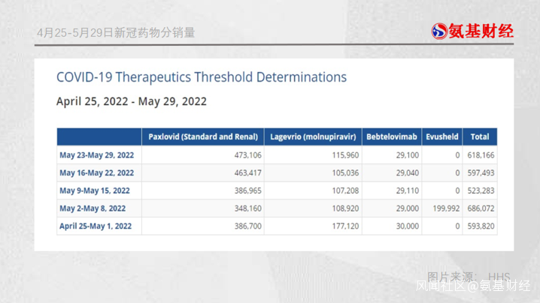The height and width of the screenshot is (303, 540).
Task: Click the 氨基财经 logo icon
Action: tap(439, 31)
